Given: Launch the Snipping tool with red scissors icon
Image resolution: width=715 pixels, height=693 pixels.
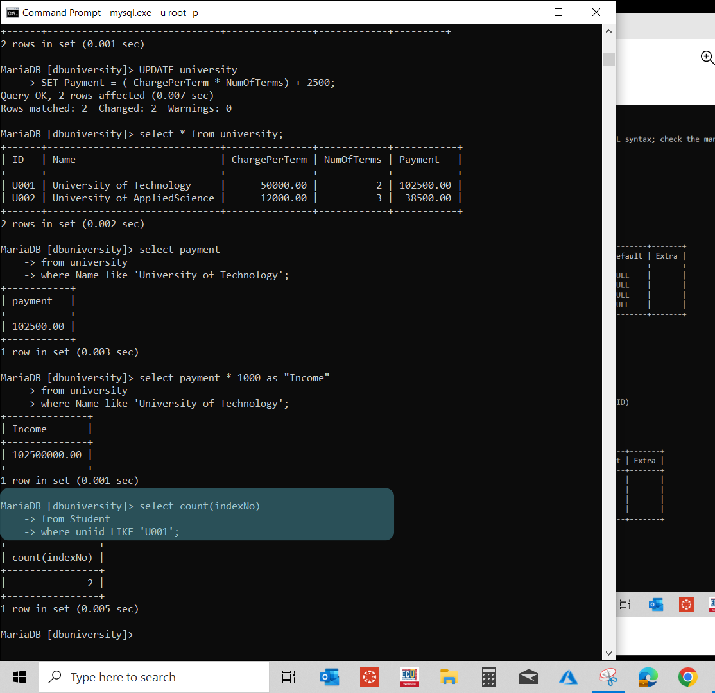Looking at the screenshot, I should click(x=608, y=676).
